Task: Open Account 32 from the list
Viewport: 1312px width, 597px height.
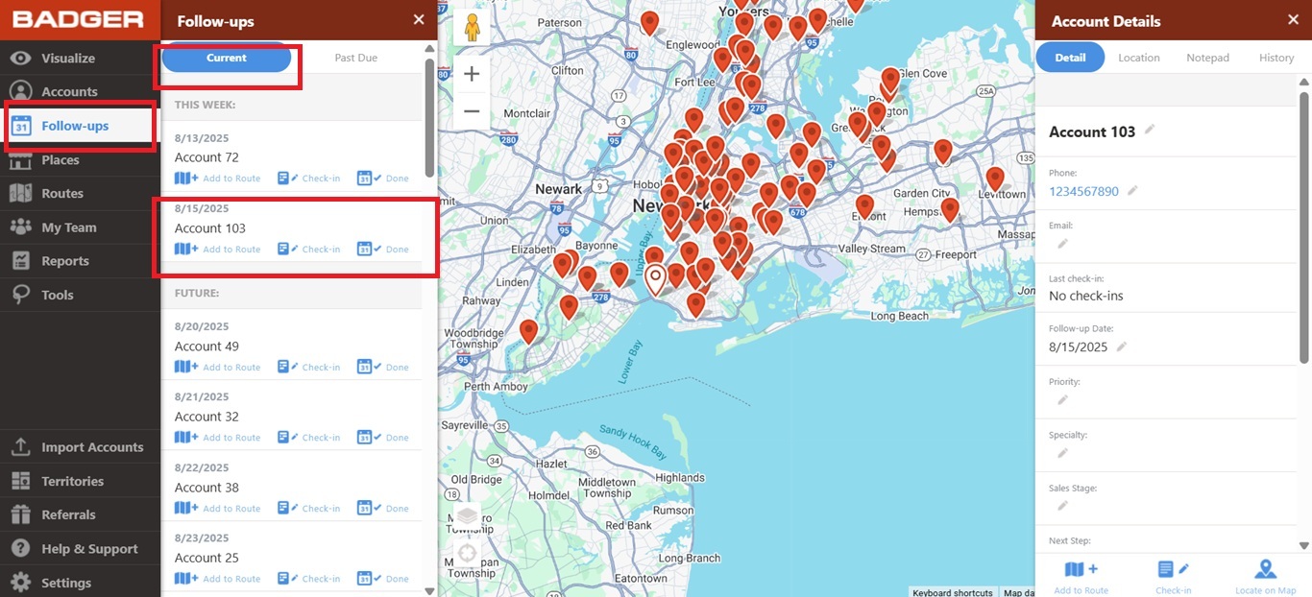Action: (207, 417)
